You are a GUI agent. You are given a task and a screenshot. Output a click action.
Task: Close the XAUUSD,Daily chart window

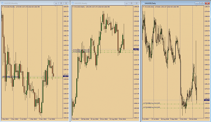pyautogui.click(x=207, y=3)
